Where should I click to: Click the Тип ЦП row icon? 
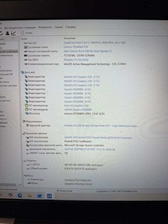[26, 43]
